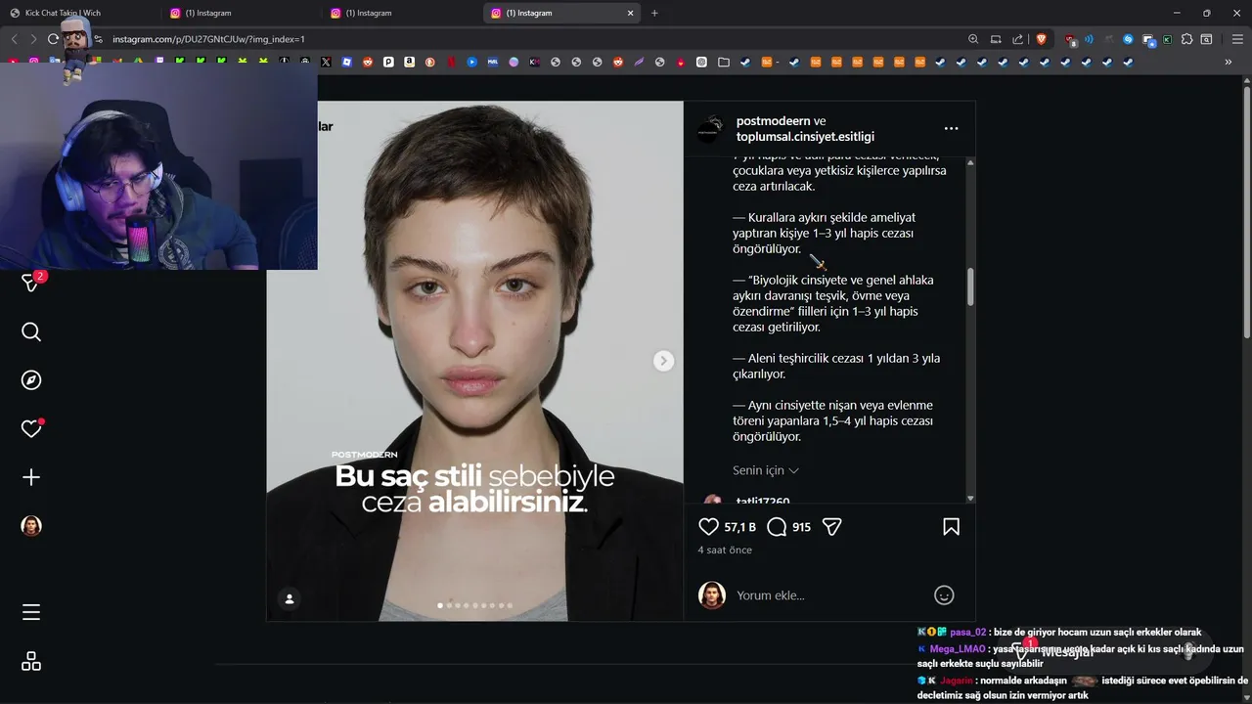Open the toplumsal.cinsiyet.esitligi profile link
Screen dimensions: 1252x704
pos(805,136)
